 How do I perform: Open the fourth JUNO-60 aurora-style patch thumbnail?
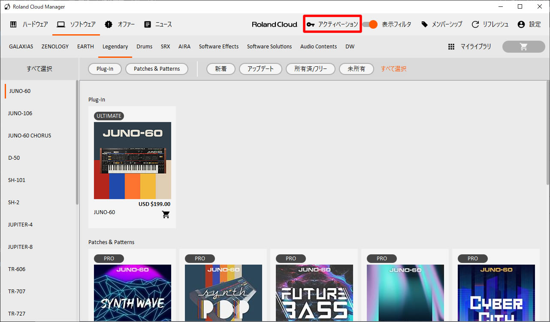[405, 293]
